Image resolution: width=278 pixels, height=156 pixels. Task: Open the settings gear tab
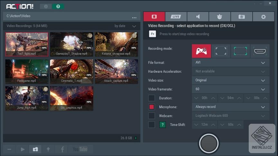coord(263,16)
